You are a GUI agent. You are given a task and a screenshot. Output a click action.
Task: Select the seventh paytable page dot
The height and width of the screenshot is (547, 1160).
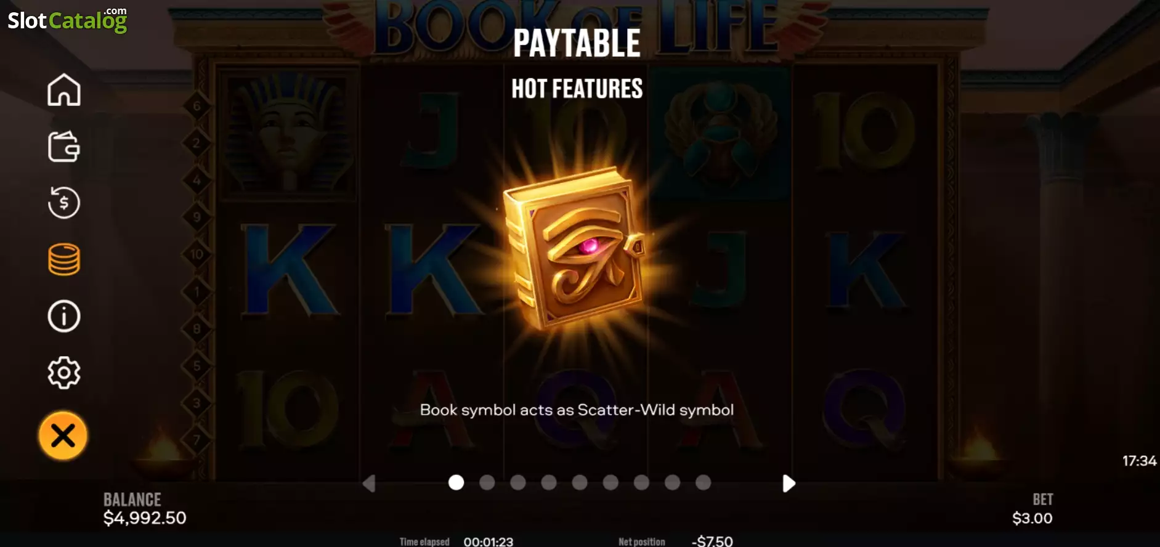[x=641, y=482]
